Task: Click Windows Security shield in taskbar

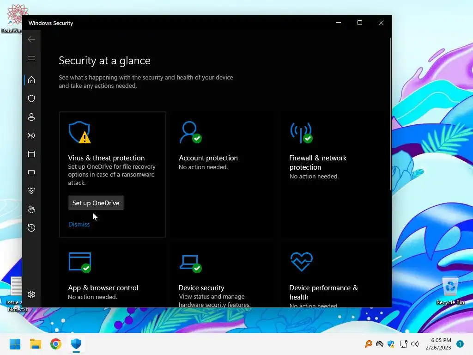Action: (x=76, y=344)
